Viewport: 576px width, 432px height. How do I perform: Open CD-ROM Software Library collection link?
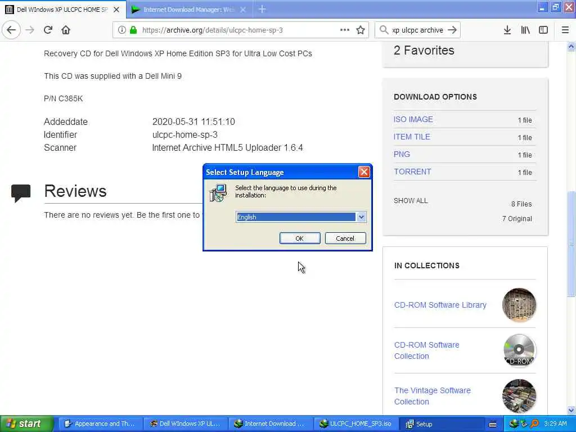point(440,305)
